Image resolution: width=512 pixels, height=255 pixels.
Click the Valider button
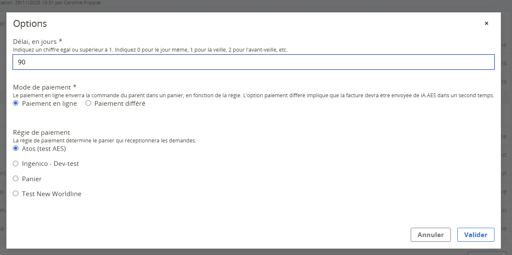(x=476, y=235)
